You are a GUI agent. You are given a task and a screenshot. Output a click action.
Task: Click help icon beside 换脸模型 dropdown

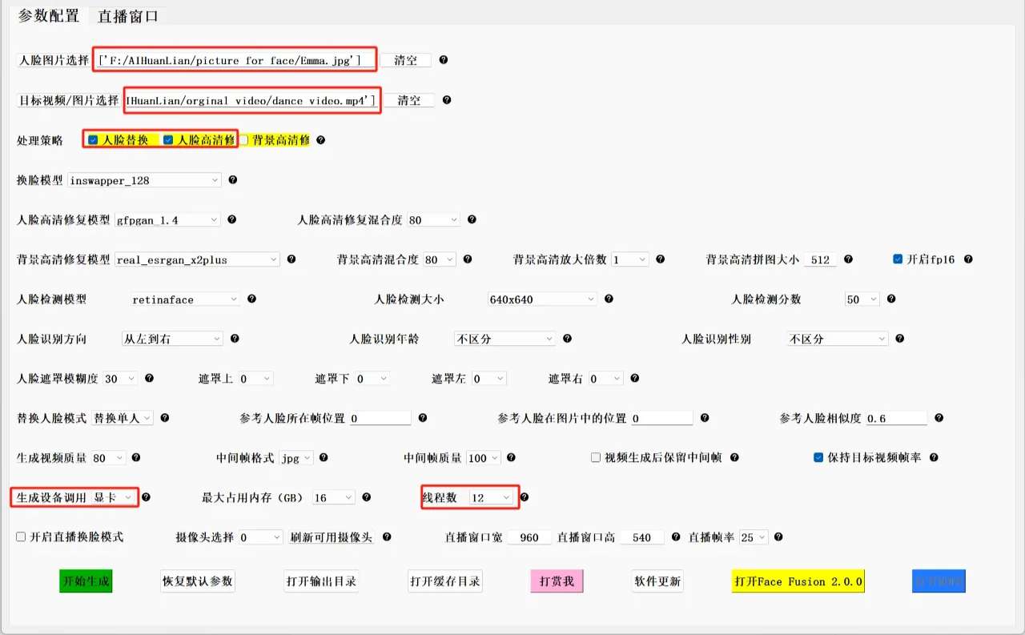233,180
